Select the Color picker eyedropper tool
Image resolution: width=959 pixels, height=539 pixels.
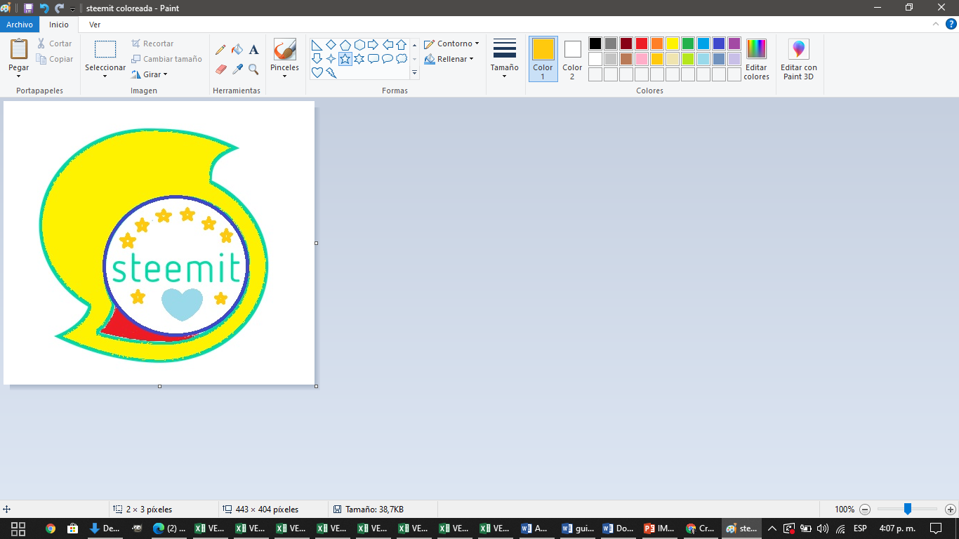pyautogui.click(x=237, y=69)
